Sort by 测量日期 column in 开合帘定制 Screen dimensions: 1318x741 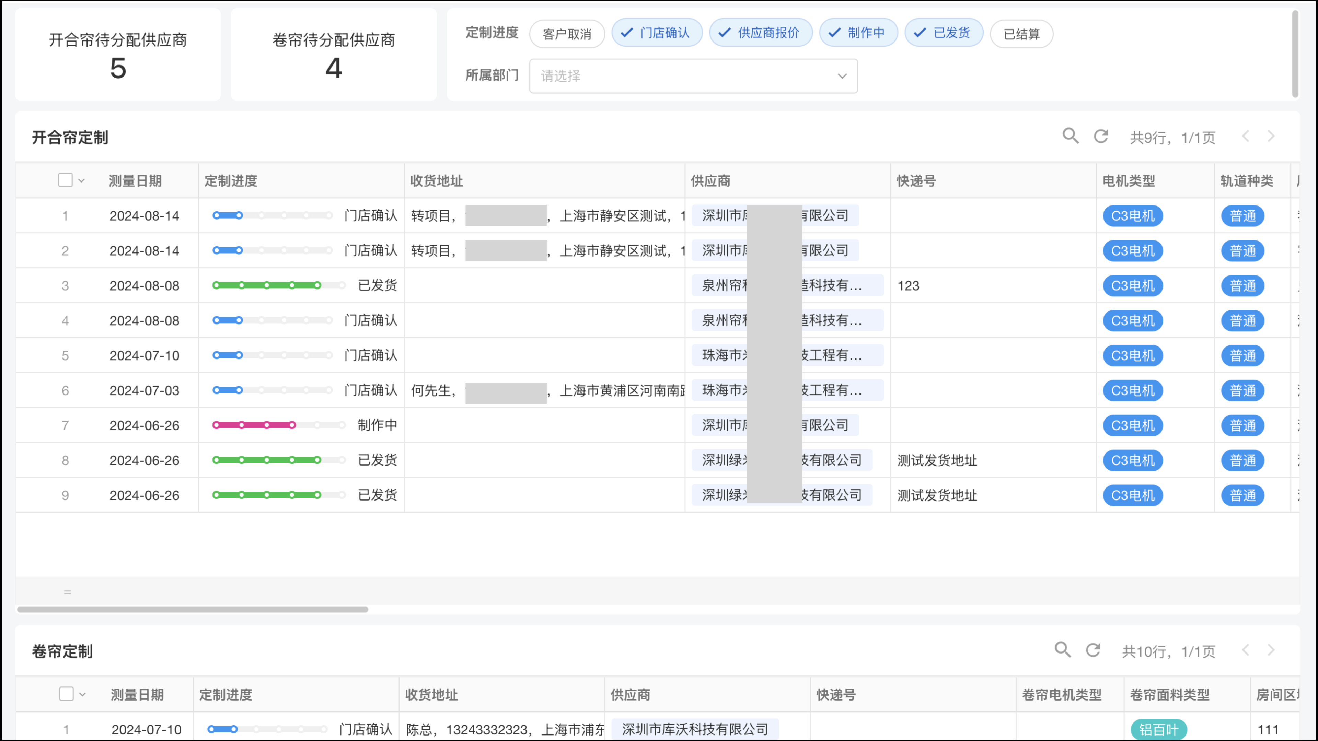[x=135, y=180]
